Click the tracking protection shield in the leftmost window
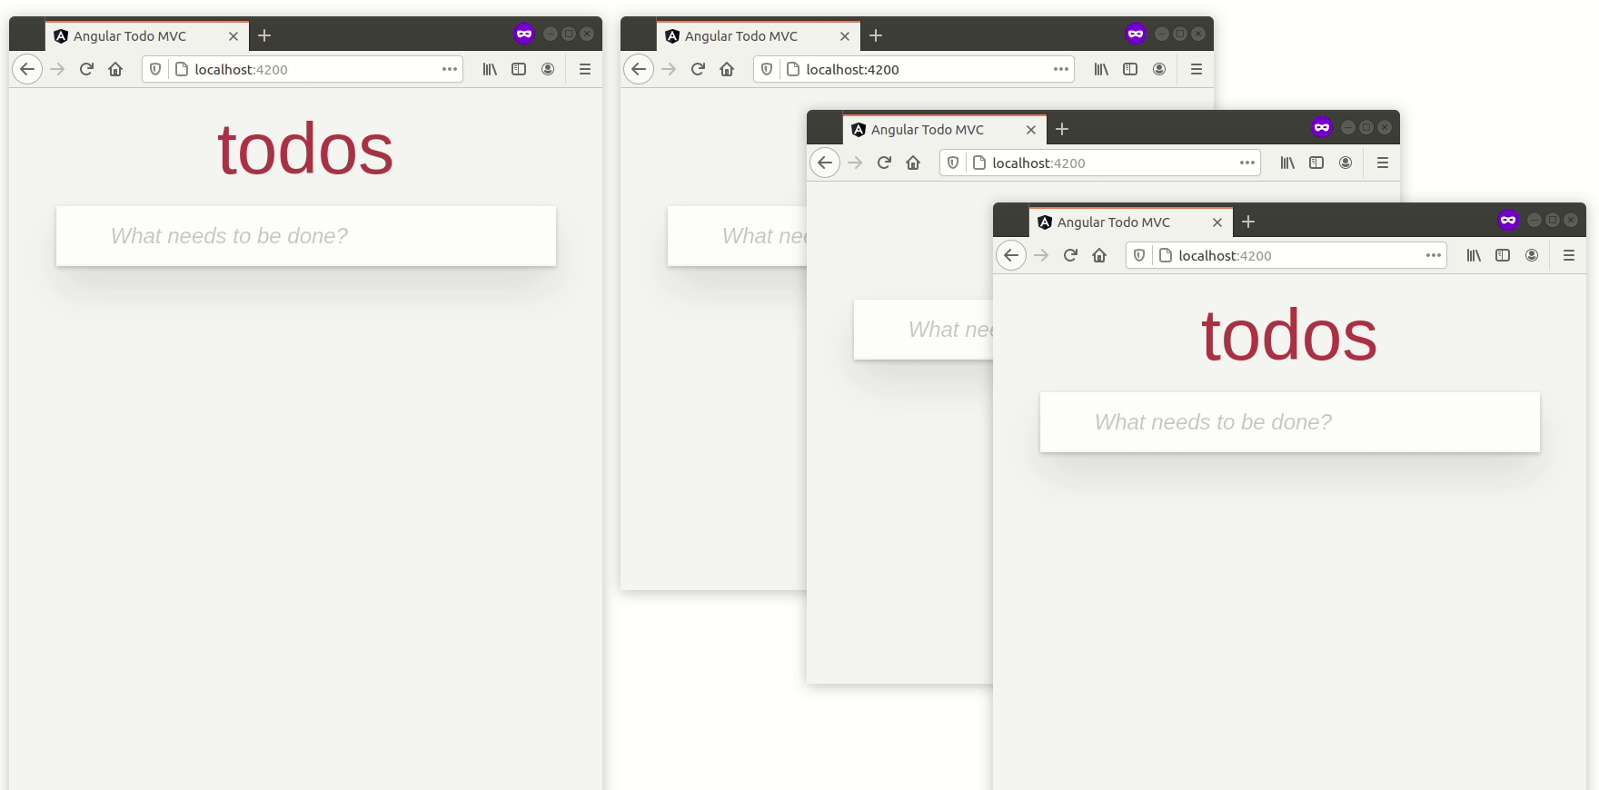1599x790 pixels. click(x=155, y=69)
